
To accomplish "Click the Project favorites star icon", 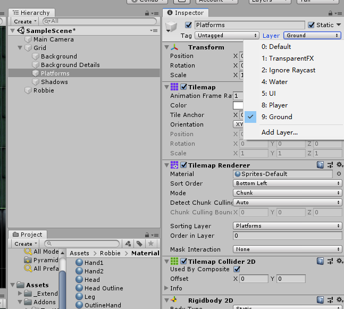I will (x=150, y=244).
